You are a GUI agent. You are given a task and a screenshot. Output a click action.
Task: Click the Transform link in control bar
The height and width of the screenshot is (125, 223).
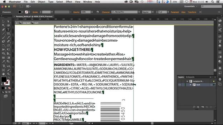(x=192, y=12)
